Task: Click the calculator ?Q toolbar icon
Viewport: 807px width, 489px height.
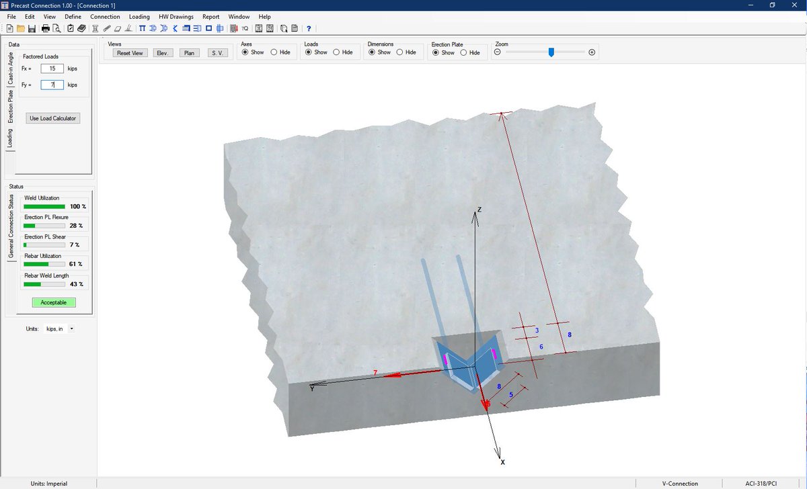Action: tap(243, 28)
